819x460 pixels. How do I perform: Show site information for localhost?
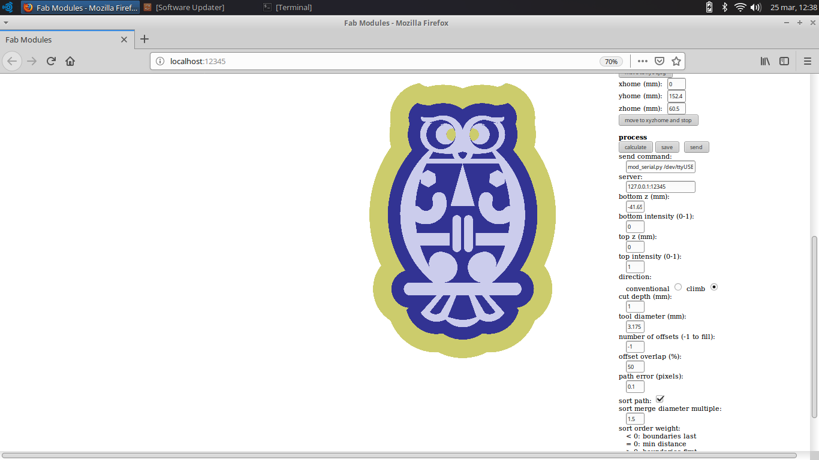tap(160, 61)
